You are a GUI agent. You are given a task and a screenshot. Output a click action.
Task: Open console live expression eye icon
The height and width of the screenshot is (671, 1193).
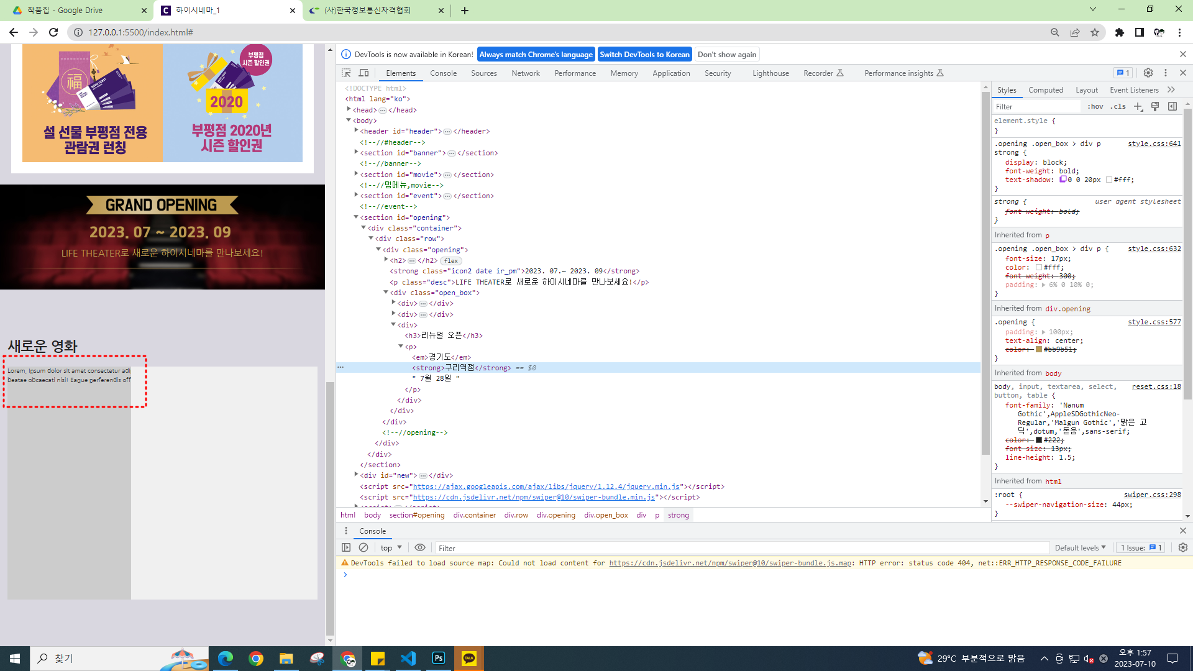pos(420,547)
